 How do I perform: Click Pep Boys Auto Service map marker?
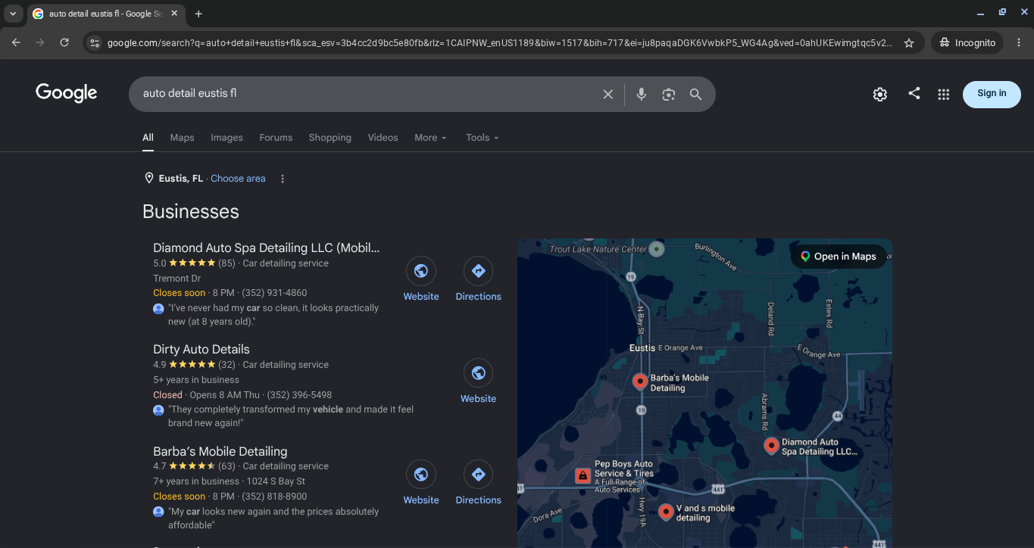click(x=583, y=475)
